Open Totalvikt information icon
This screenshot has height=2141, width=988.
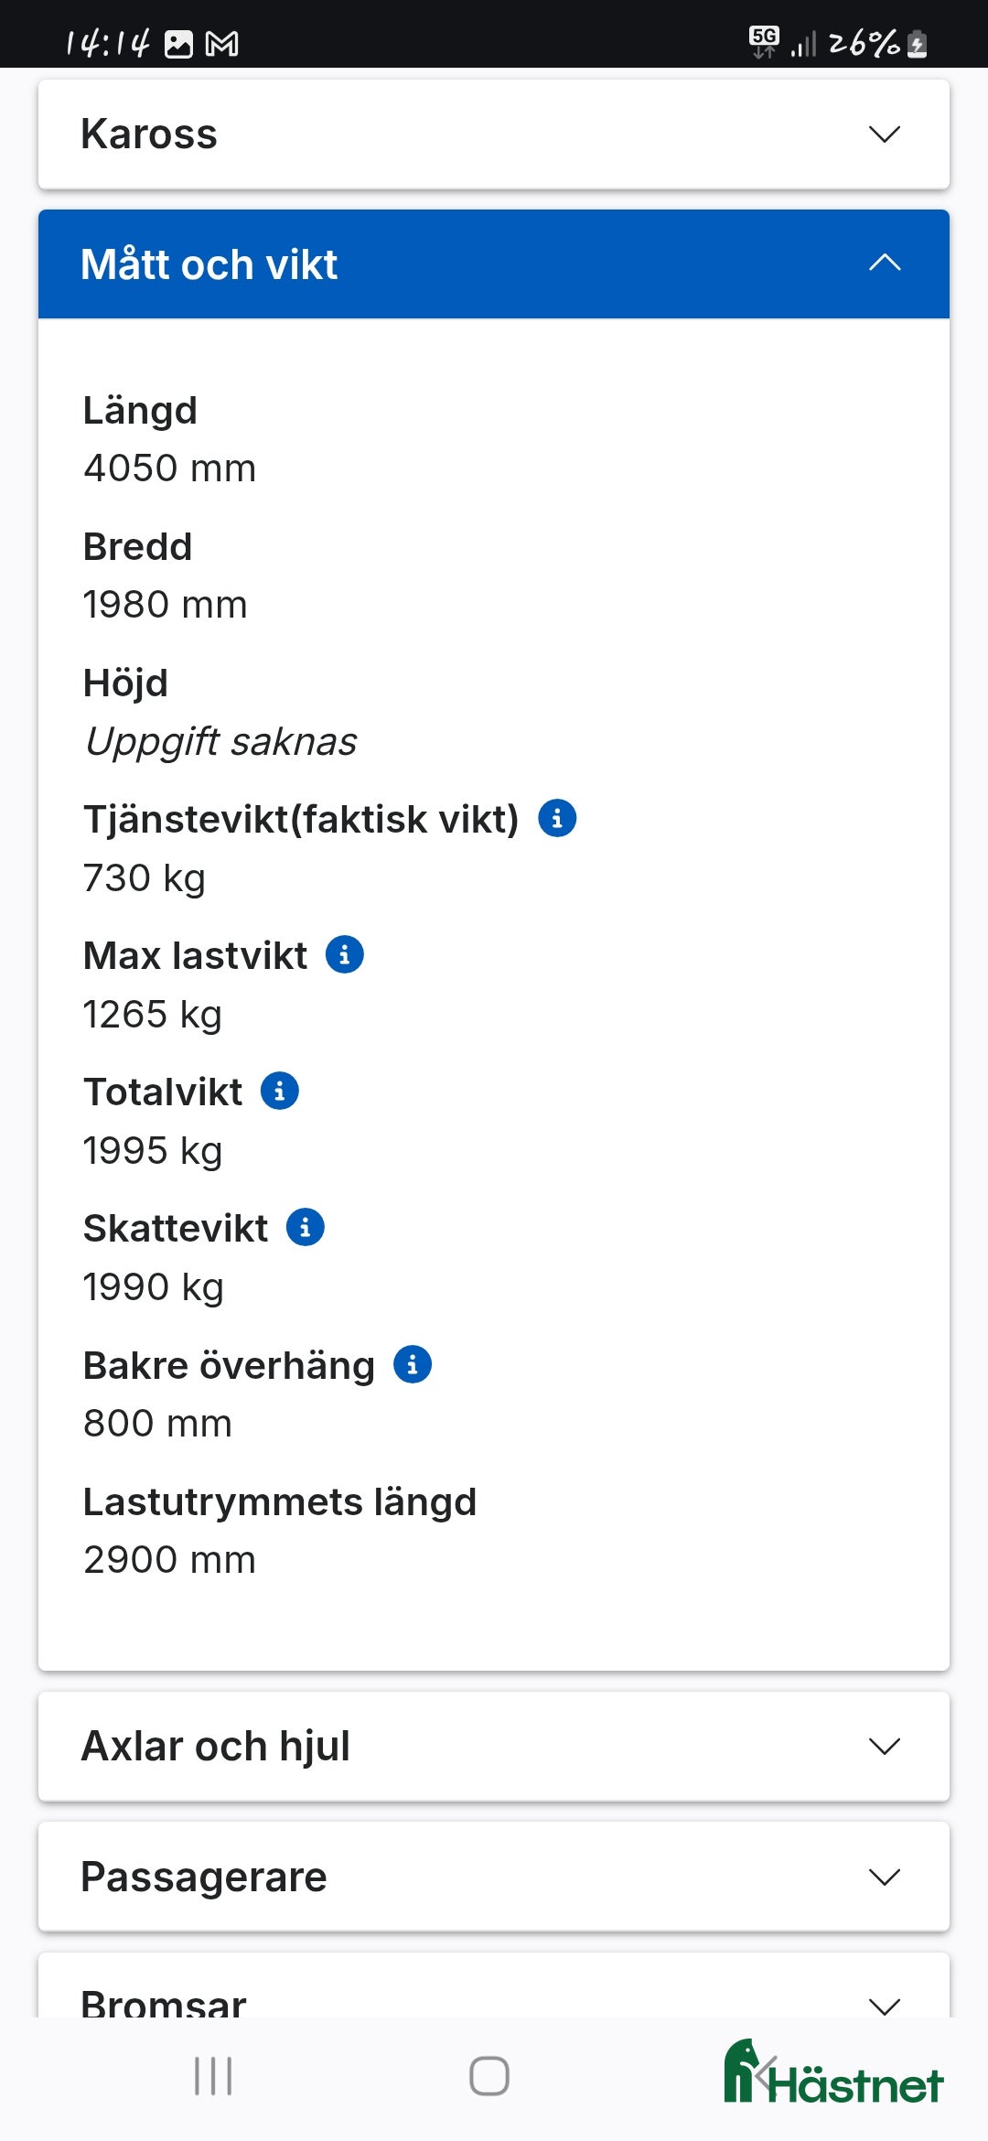[278, 1090]
